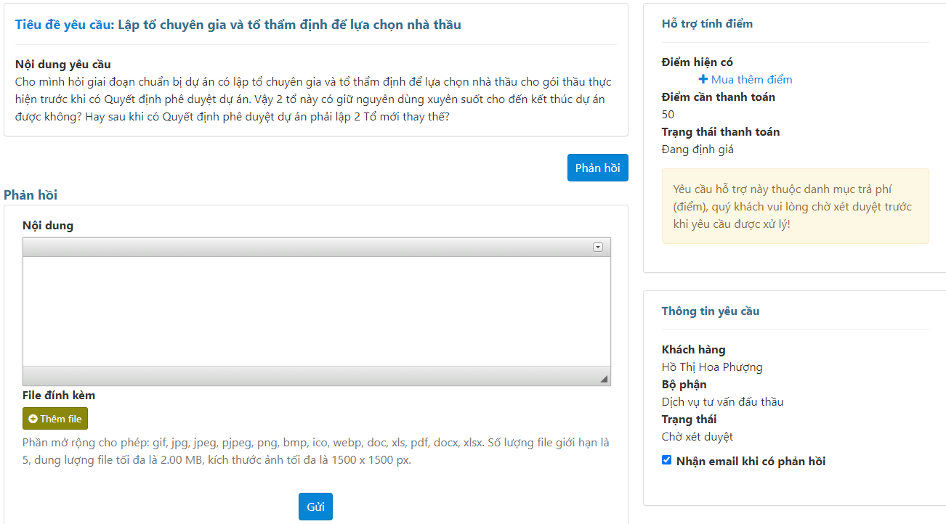
Task: Click the 'Nội dung yêu cầu' label
Action: click(63, 65)
